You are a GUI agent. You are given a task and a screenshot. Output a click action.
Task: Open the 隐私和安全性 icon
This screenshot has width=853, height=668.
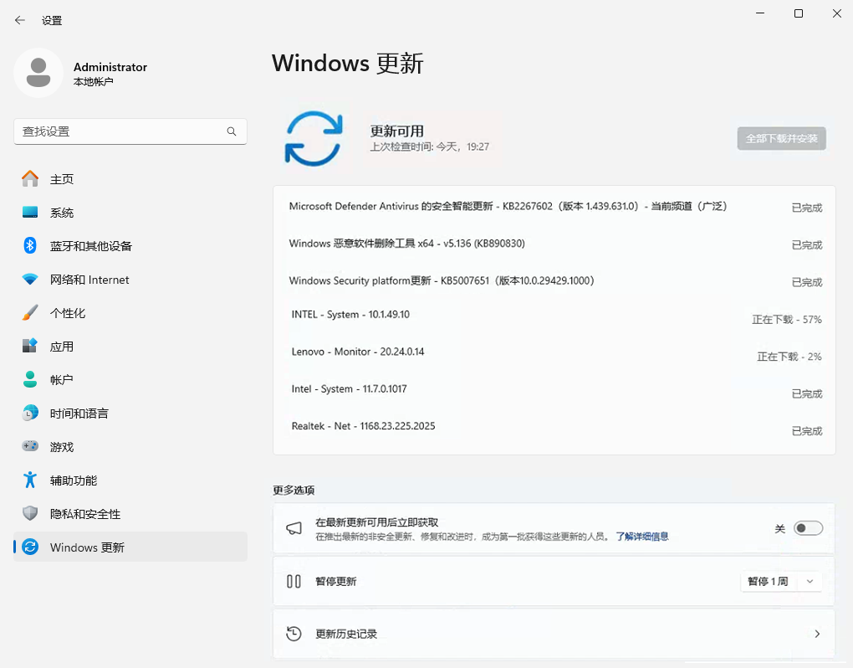pyautogui.click(x=33, y=514)
